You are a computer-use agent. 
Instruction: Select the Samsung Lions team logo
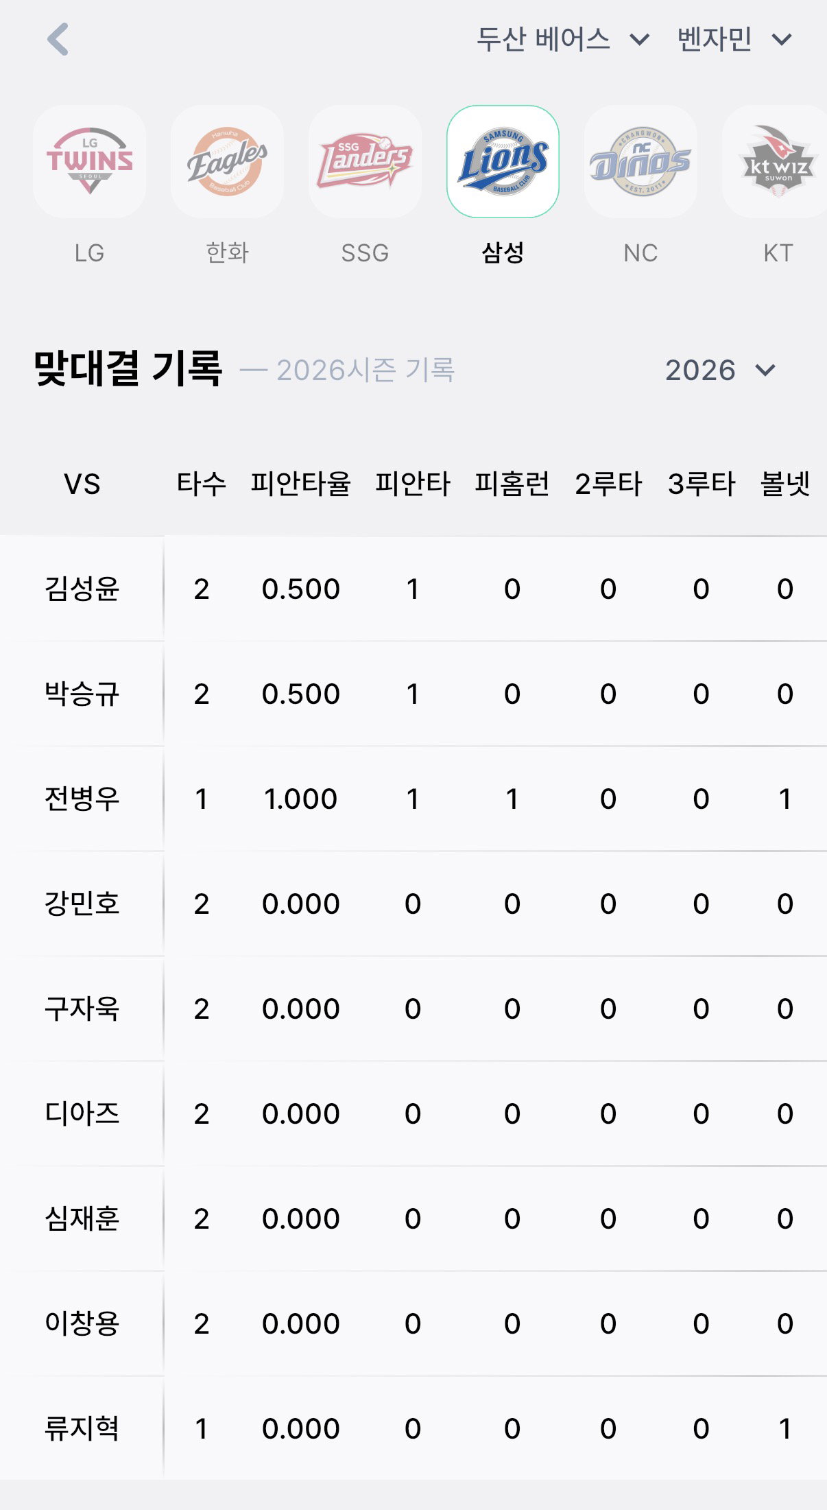pyautogui.click(x=503, y=162)
